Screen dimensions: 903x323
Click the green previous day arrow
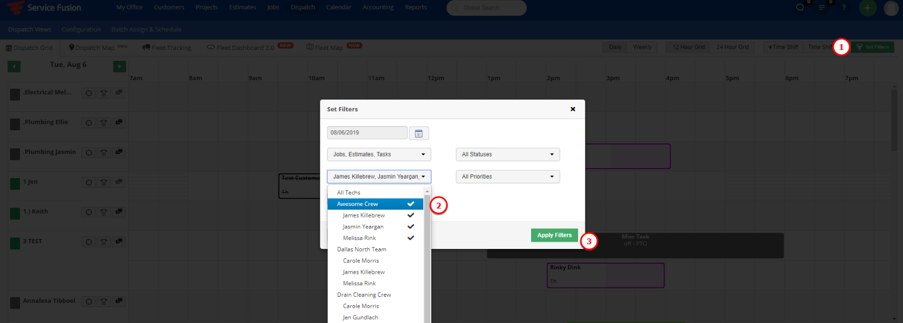(x=14, y=66)
